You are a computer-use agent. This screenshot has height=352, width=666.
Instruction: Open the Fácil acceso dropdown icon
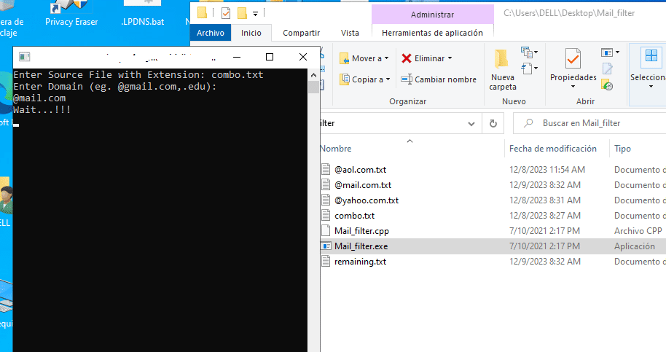(529, 68)
